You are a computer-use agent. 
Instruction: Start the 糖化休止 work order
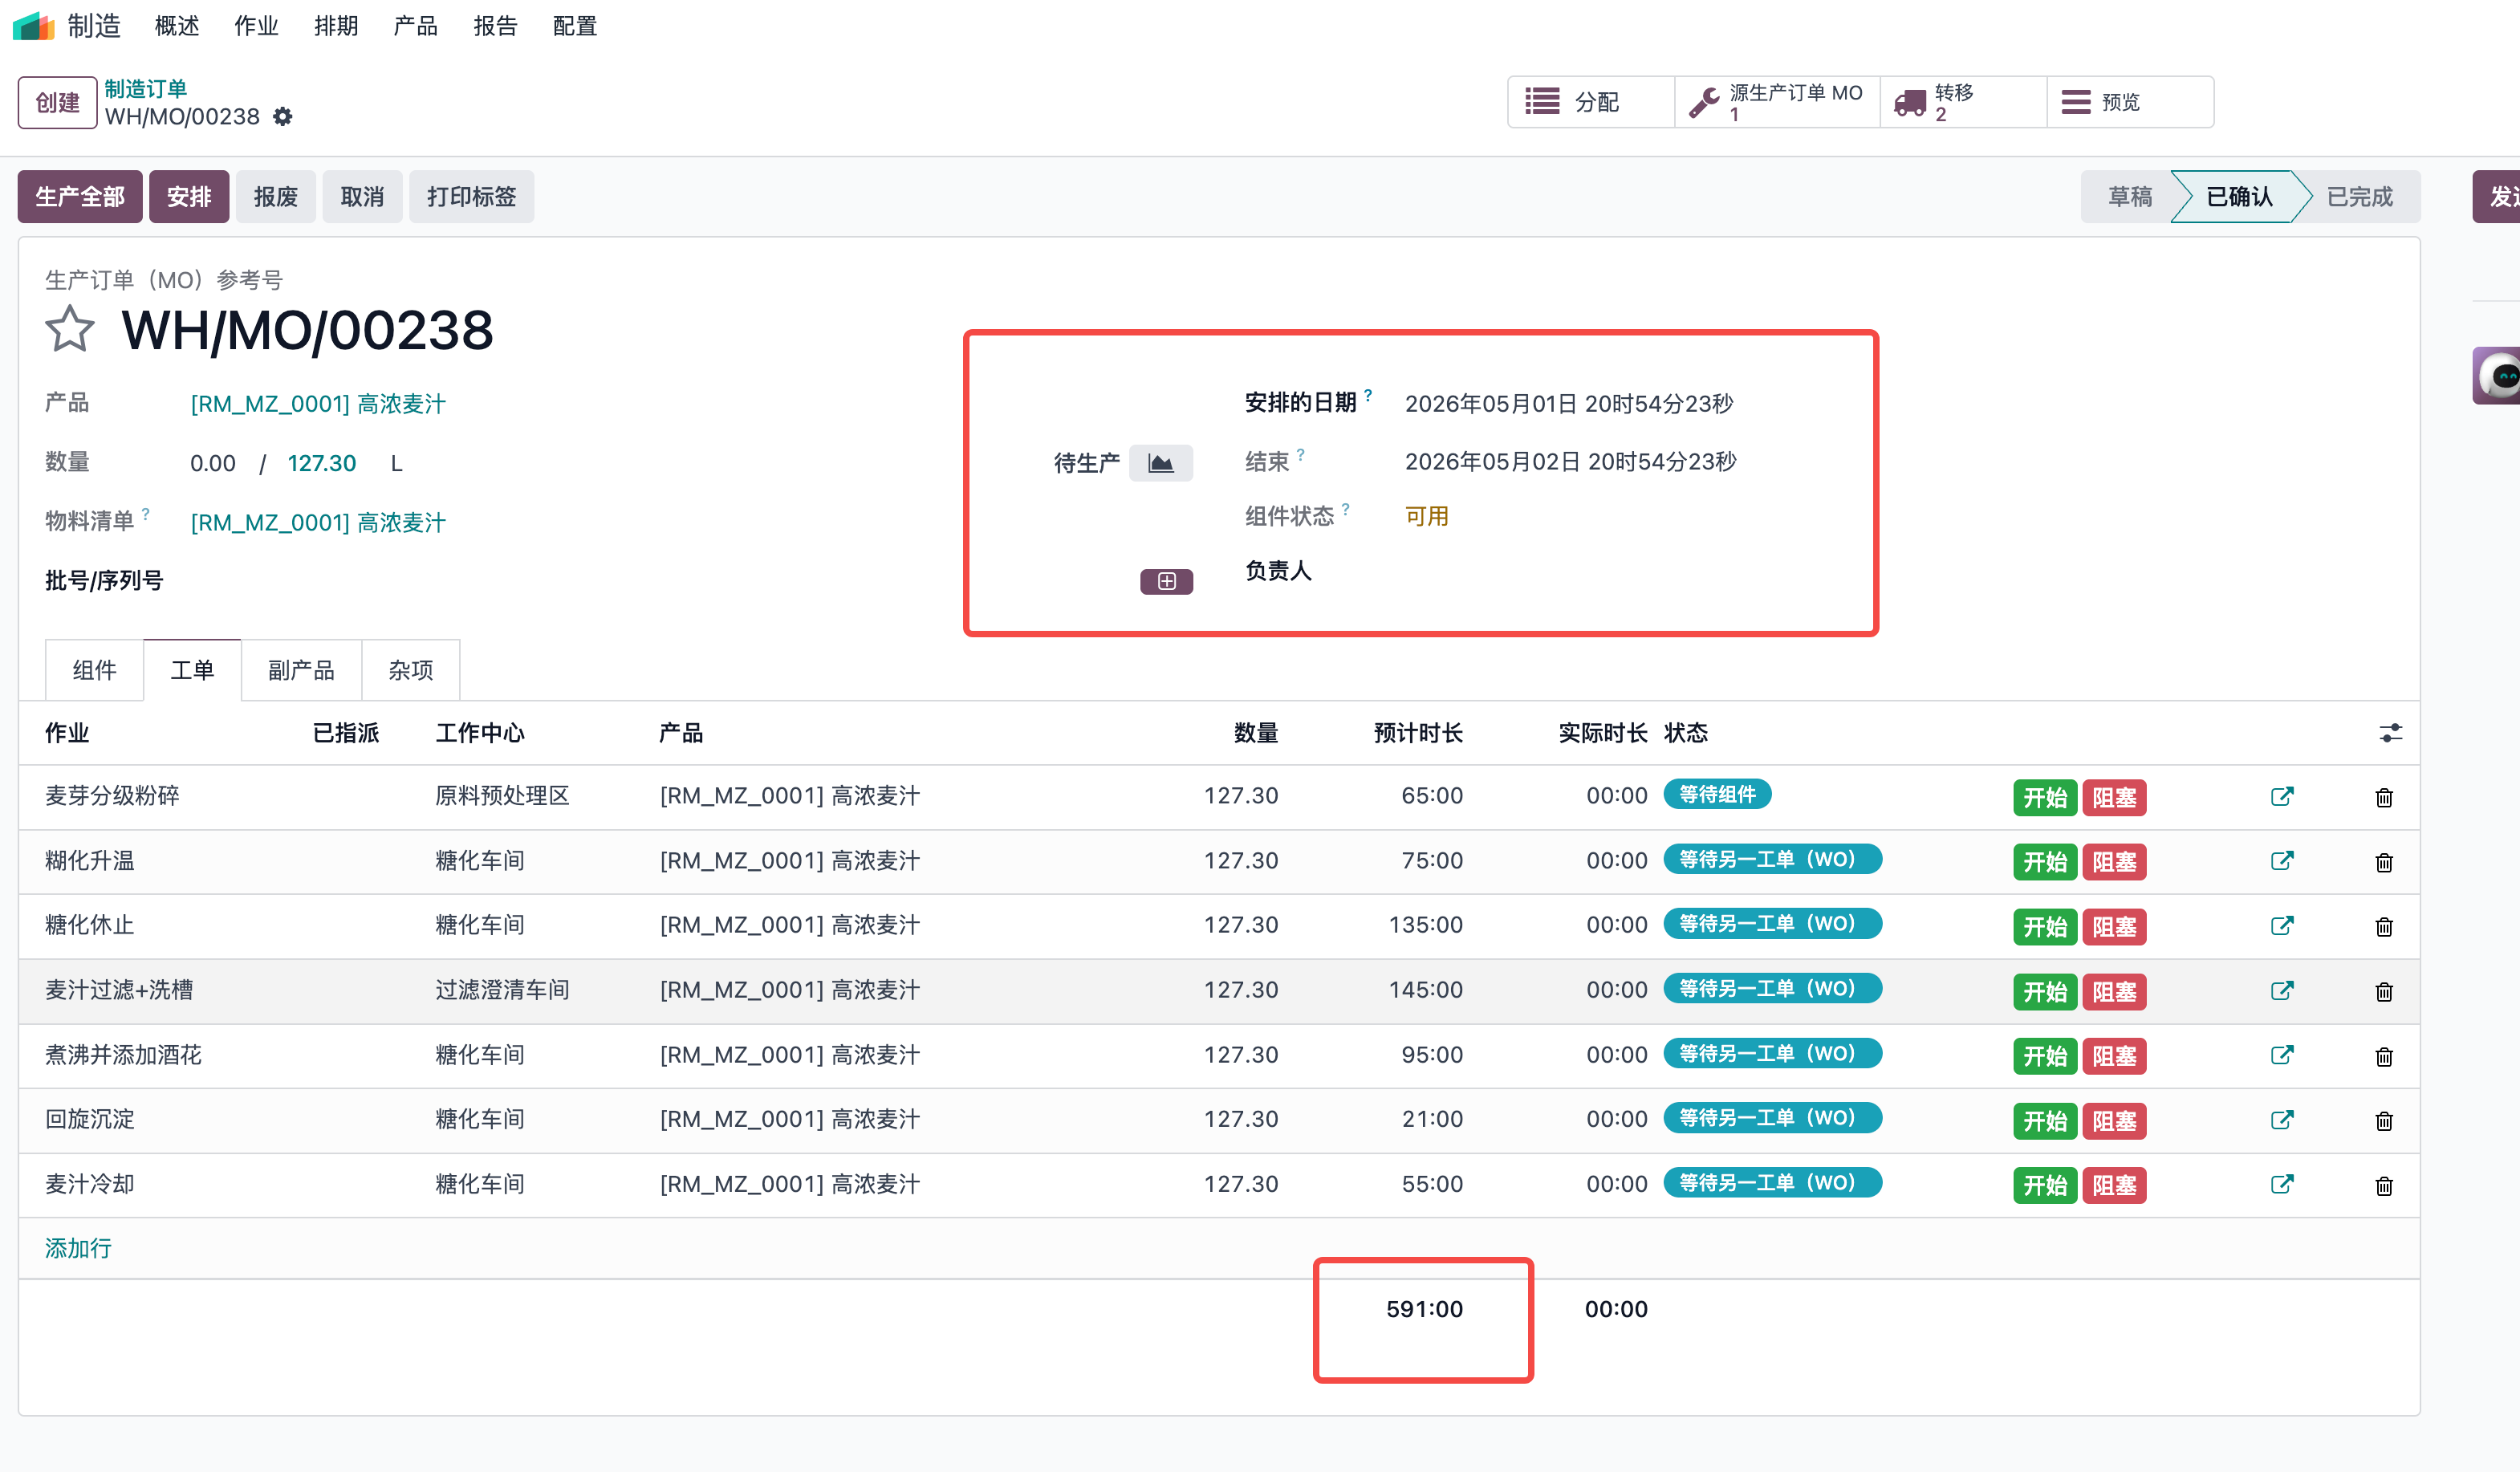(2045, 927)
